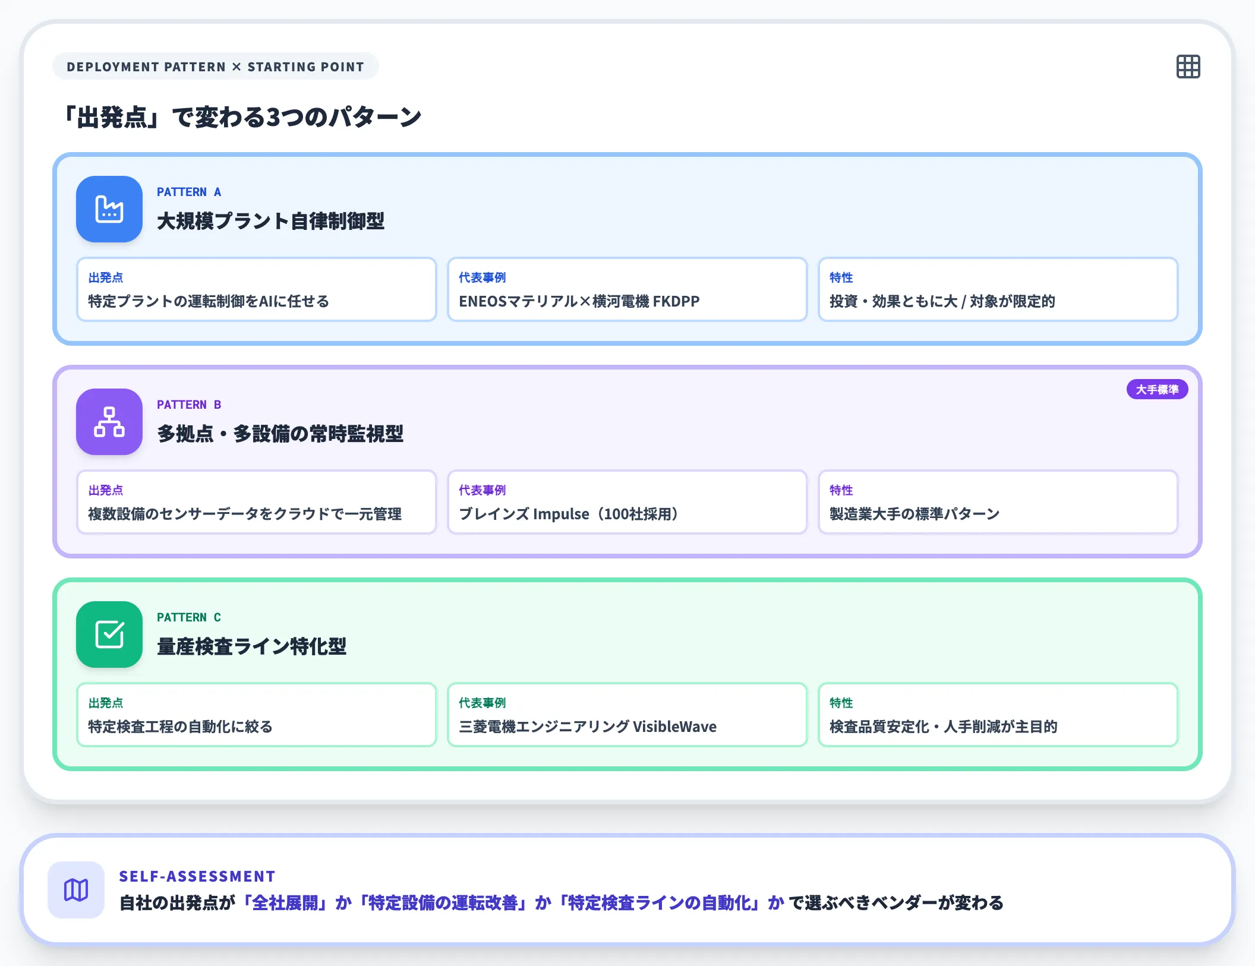Click the 特性 label in Pattern A
The height and width of the screenshot is (966, 1255).
tap(841, 277)
